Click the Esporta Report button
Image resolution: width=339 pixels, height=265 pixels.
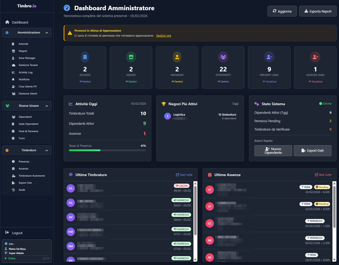point(318,11)
